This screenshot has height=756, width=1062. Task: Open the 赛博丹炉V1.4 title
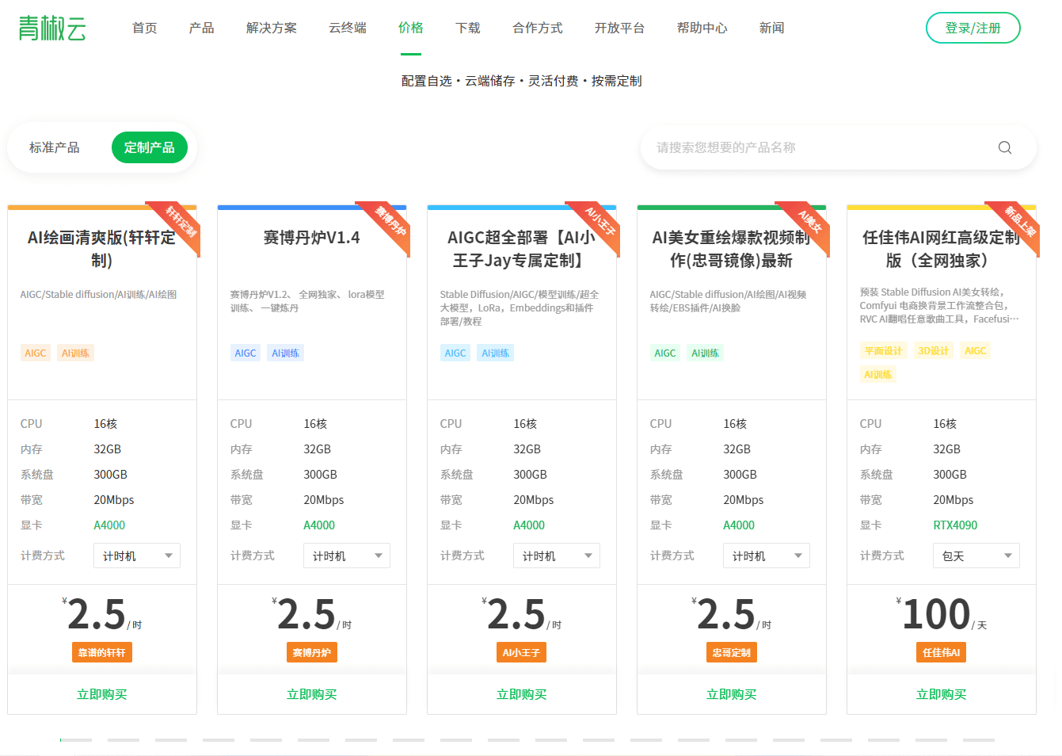312,238
